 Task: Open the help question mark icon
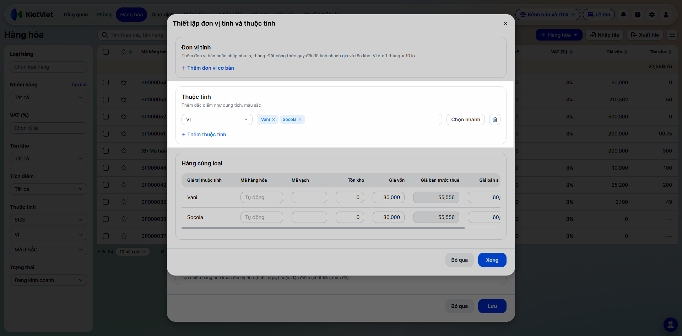click(638, 15)
